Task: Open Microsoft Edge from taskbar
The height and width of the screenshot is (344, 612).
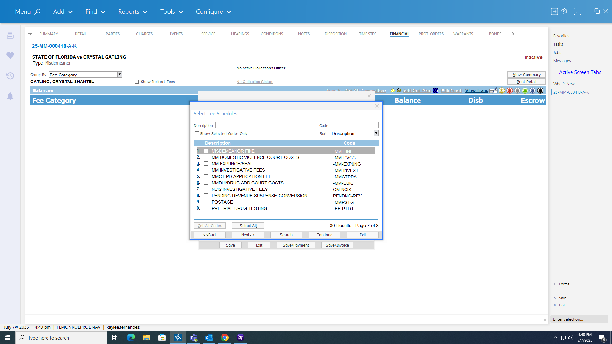Action: 131,338
